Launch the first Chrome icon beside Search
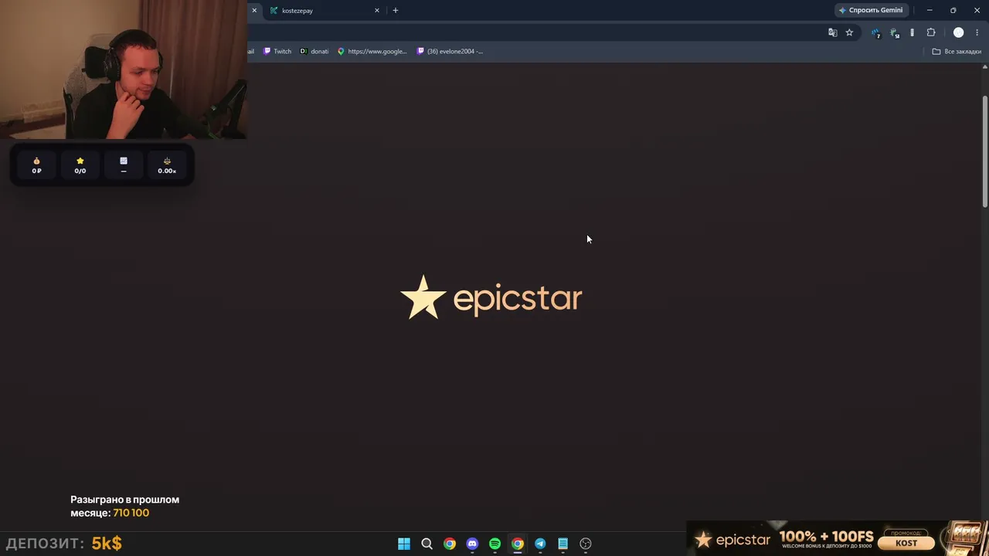 pyautogui.click(x=450, y=544)
